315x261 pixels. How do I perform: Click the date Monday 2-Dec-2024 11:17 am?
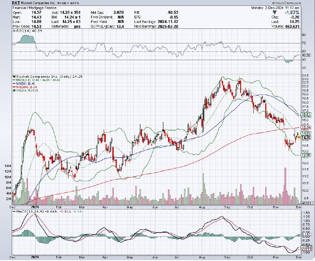(x=275, y=8)
